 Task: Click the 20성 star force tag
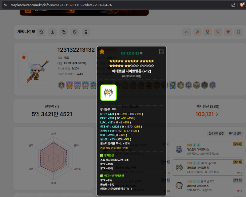pyautogui.click(x=189, y=145)
